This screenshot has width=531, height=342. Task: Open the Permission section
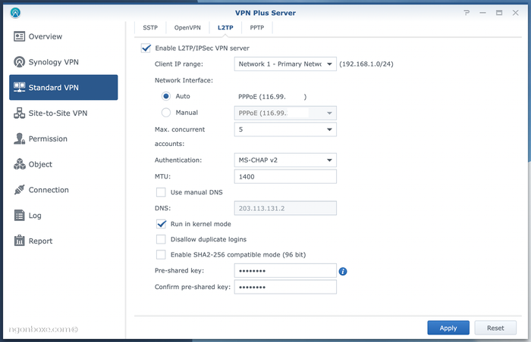pos(63,138)
